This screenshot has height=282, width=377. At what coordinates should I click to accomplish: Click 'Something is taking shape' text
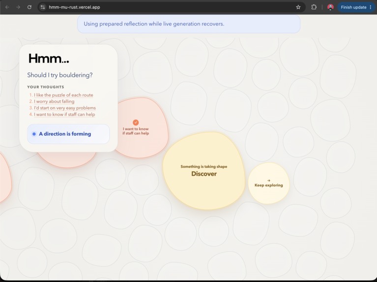[x=204, y=166]
